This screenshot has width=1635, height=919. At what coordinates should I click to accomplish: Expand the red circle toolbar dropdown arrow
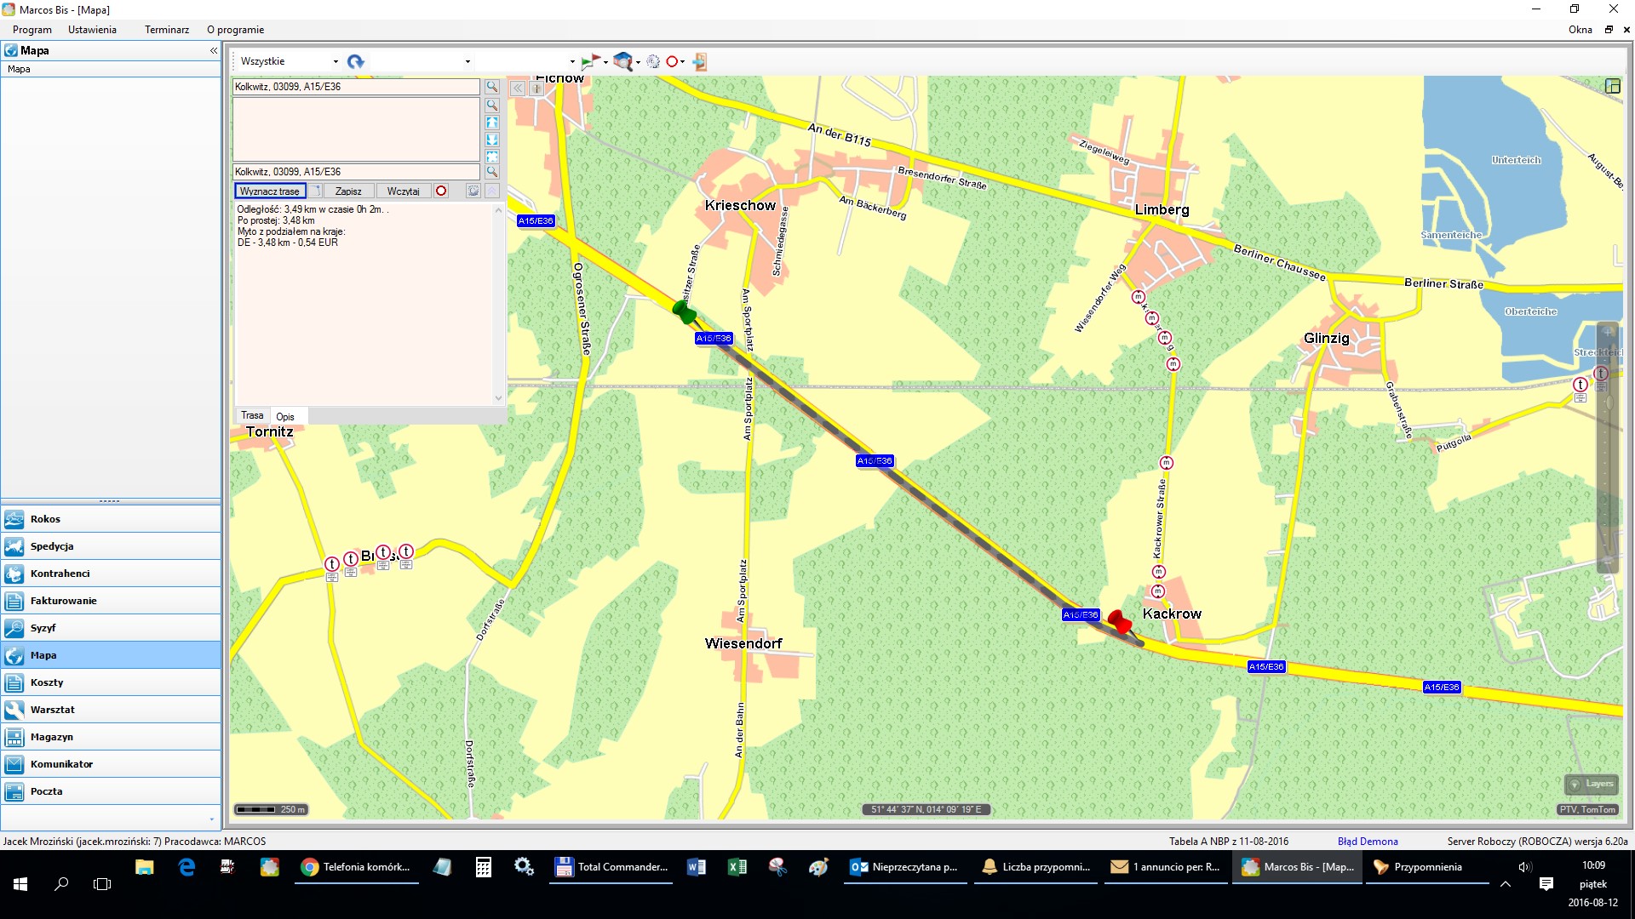point(683,61)
